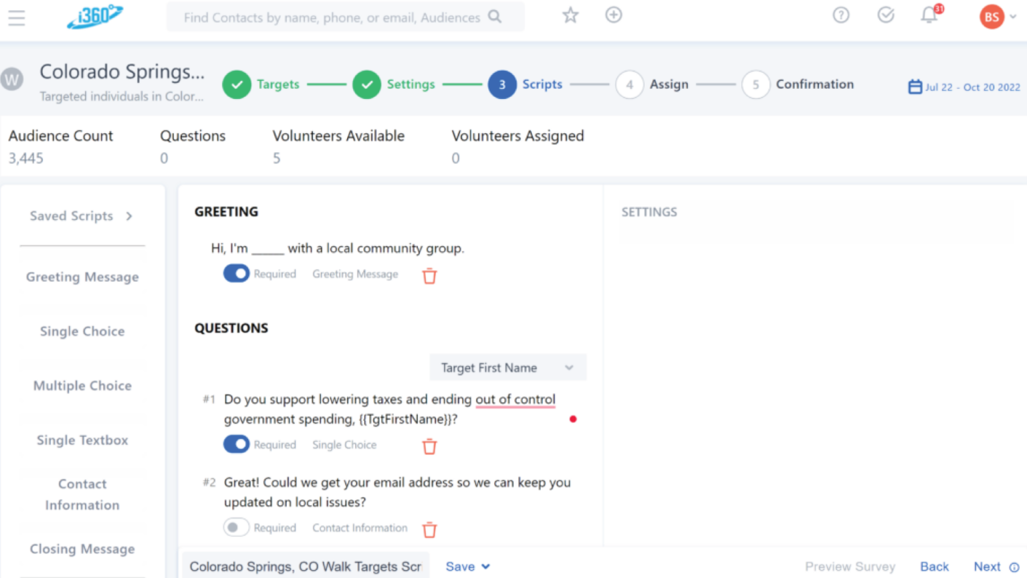Viewport: 1027px width, 578px height.
Task: Delete the greeting message with trash icon
Action: point(429,276)
